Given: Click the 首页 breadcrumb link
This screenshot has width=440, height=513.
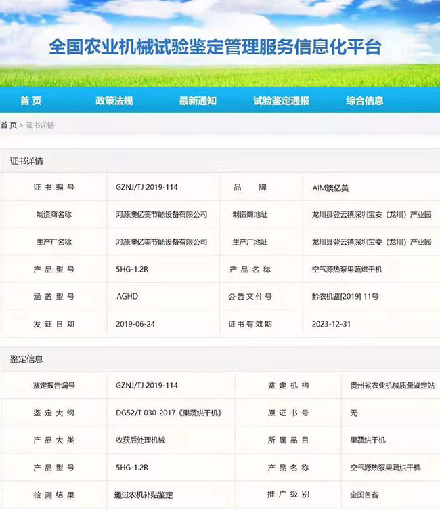Looking at the screenshot, I should point(9,125).
